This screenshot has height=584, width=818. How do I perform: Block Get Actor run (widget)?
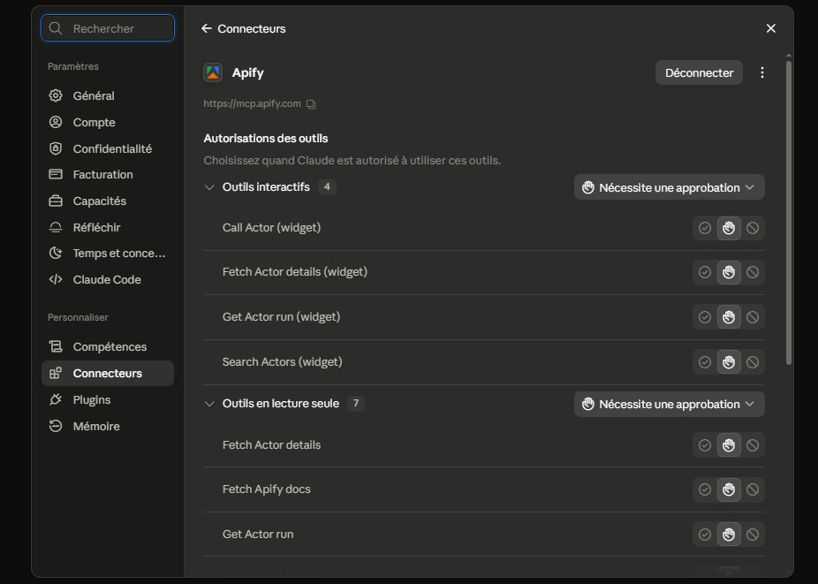coord(753,317)
